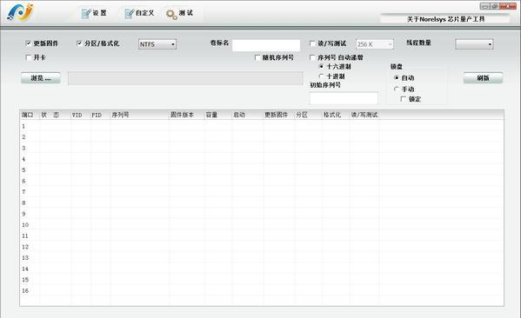Select port row 15
Image resolution: width=521 pixels, height=318 pixels.
pyautogui.click(x=262, y=280)
